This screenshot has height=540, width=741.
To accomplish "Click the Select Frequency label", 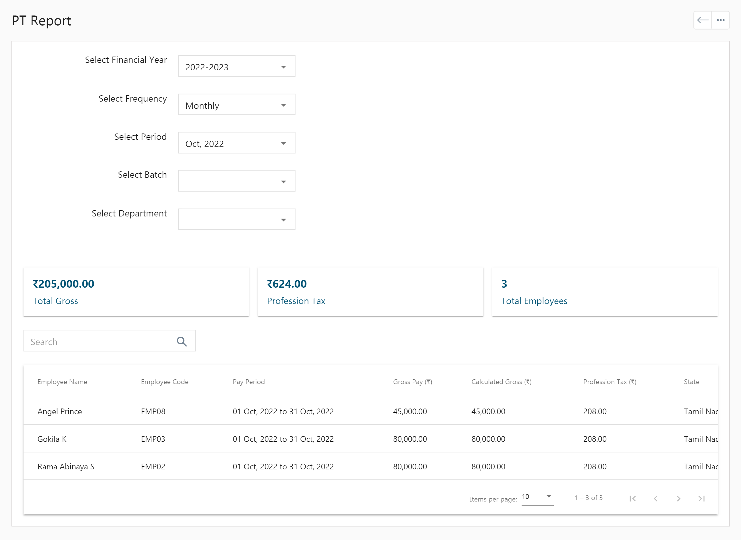I will [133, 99].
